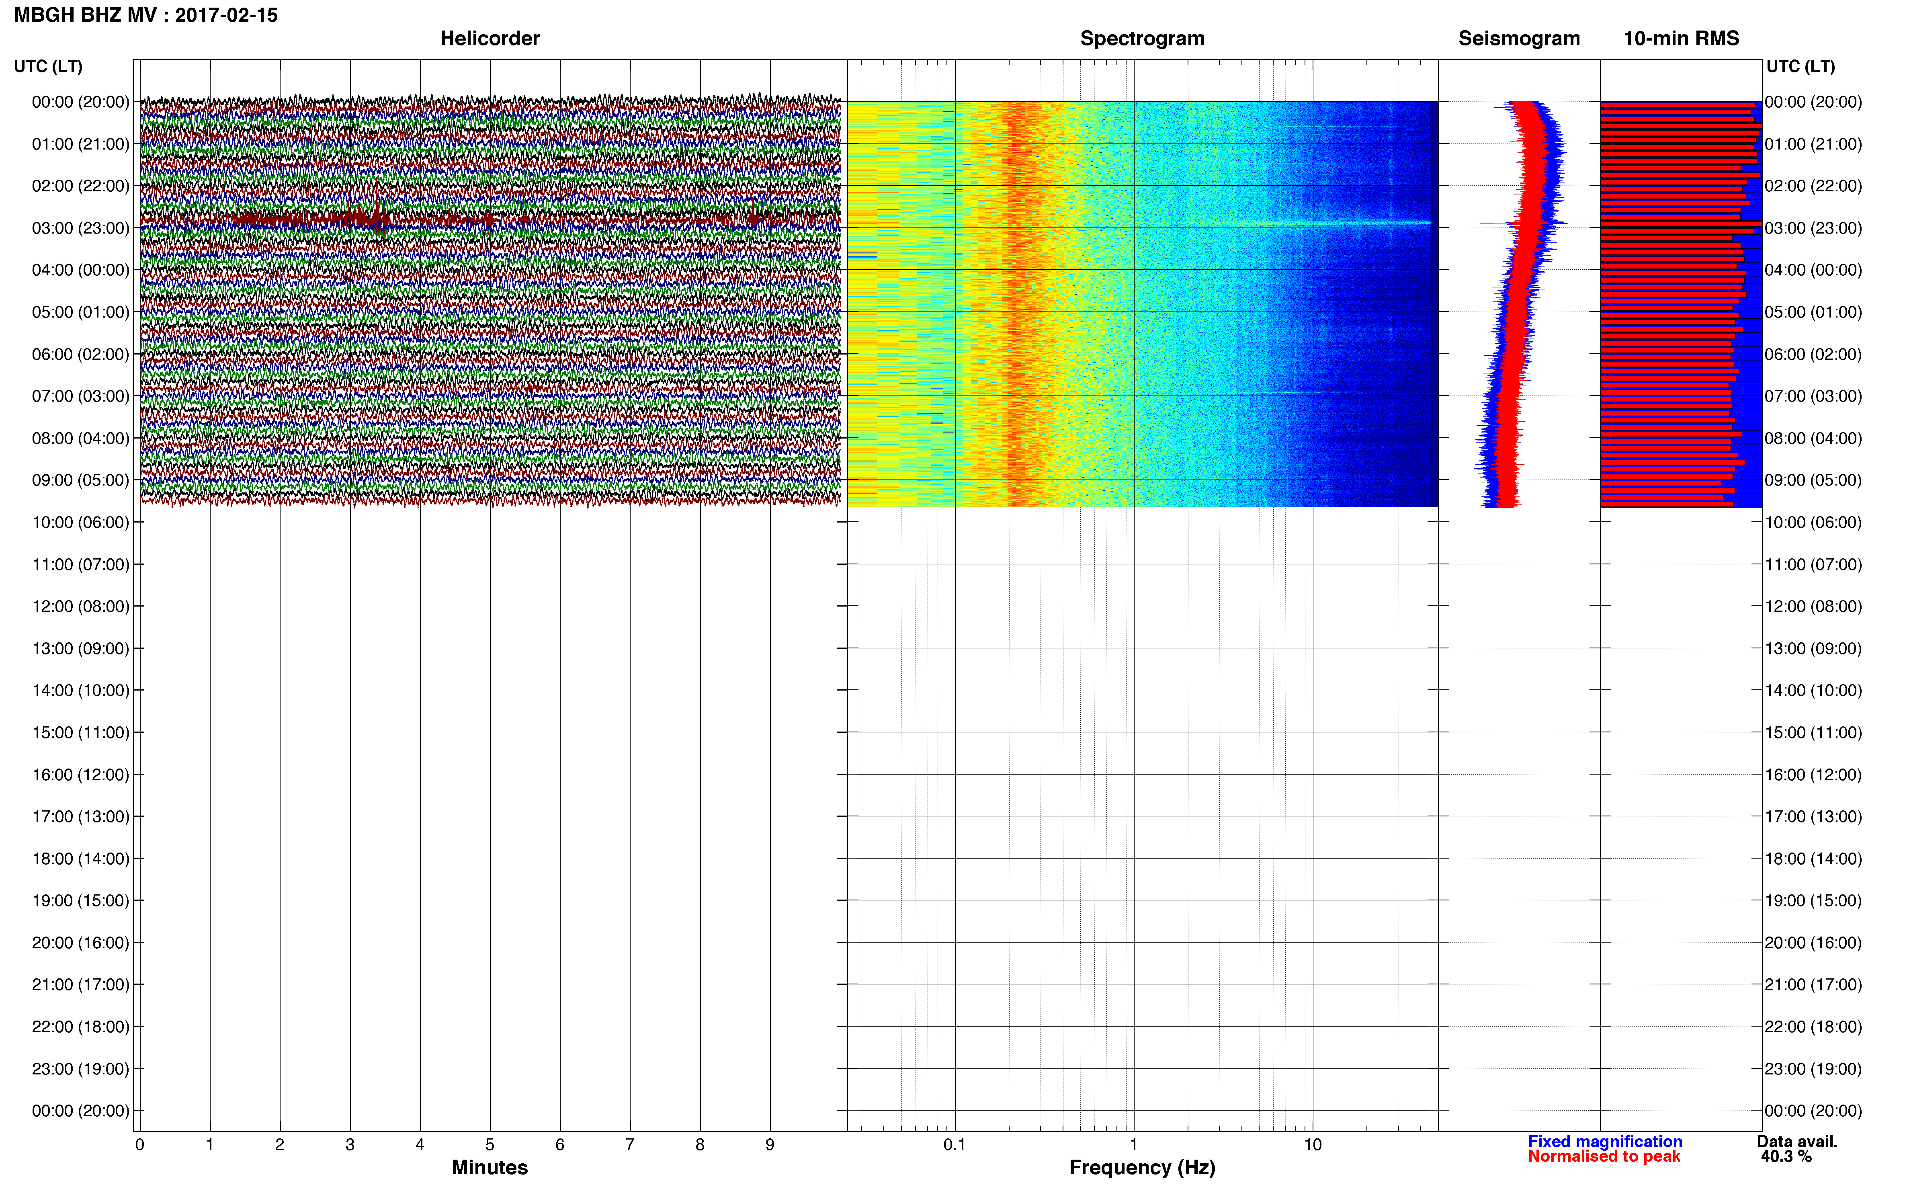Click tick '5' on the Minutes axis

point(490,1145)
